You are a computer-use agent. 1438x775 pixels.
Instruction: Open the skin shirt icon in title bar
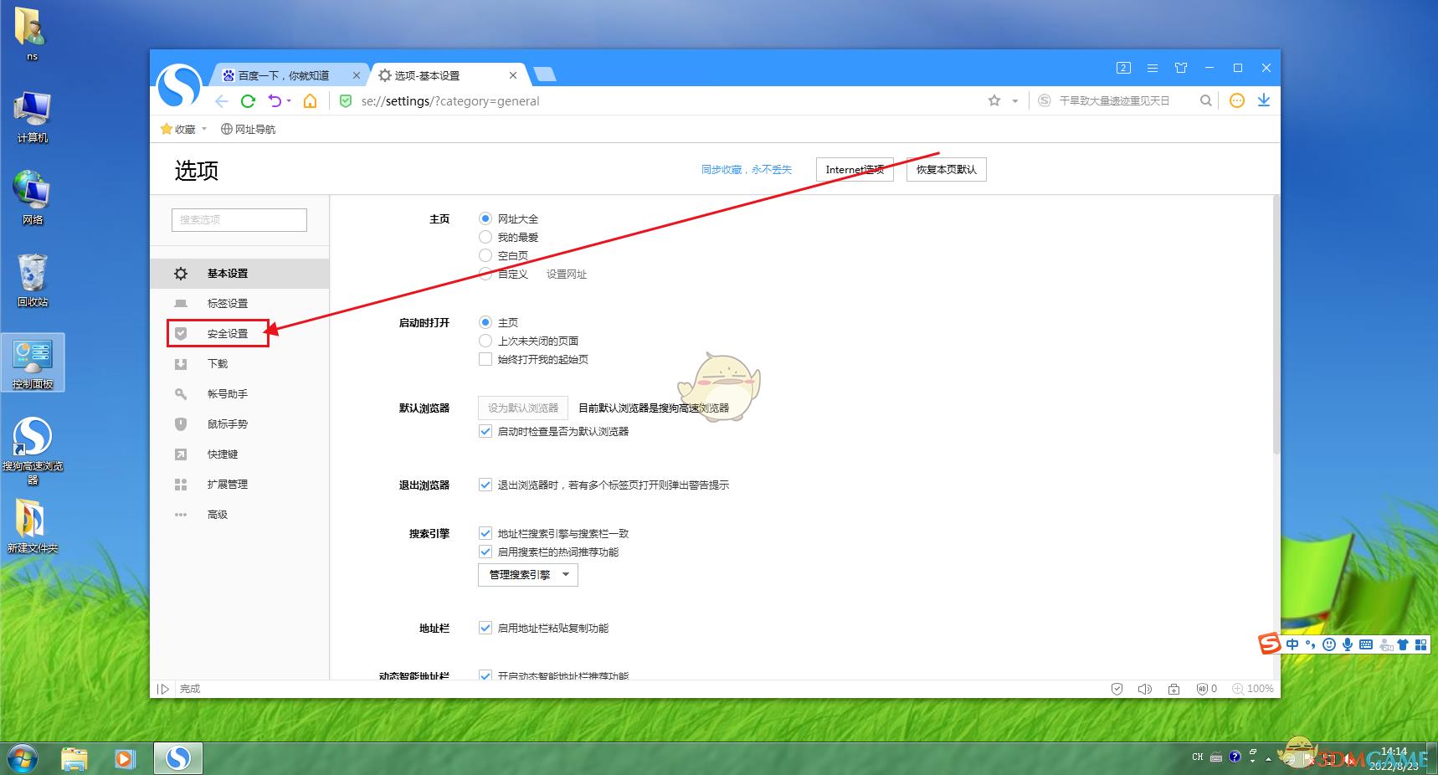point(1181,68)
